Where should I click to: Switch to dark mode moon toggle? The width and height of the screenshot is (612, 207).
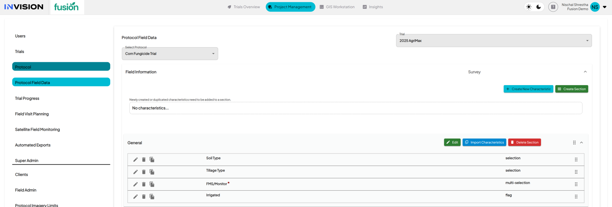[x=539, y=7]
